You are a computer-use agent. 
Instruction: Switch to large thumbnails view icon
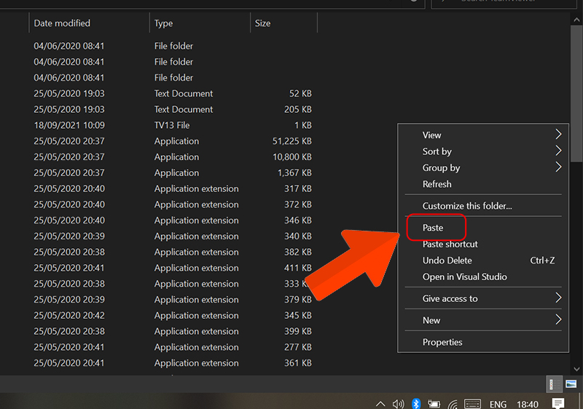tap(571, 383)
